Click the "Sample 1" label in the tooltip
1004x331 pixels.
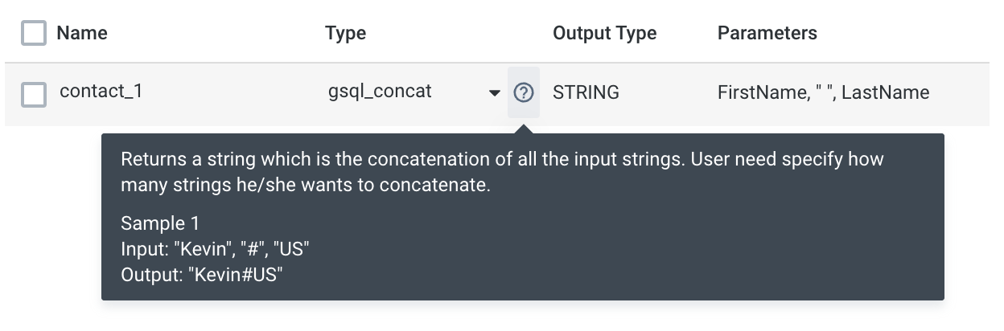(160, 223)
